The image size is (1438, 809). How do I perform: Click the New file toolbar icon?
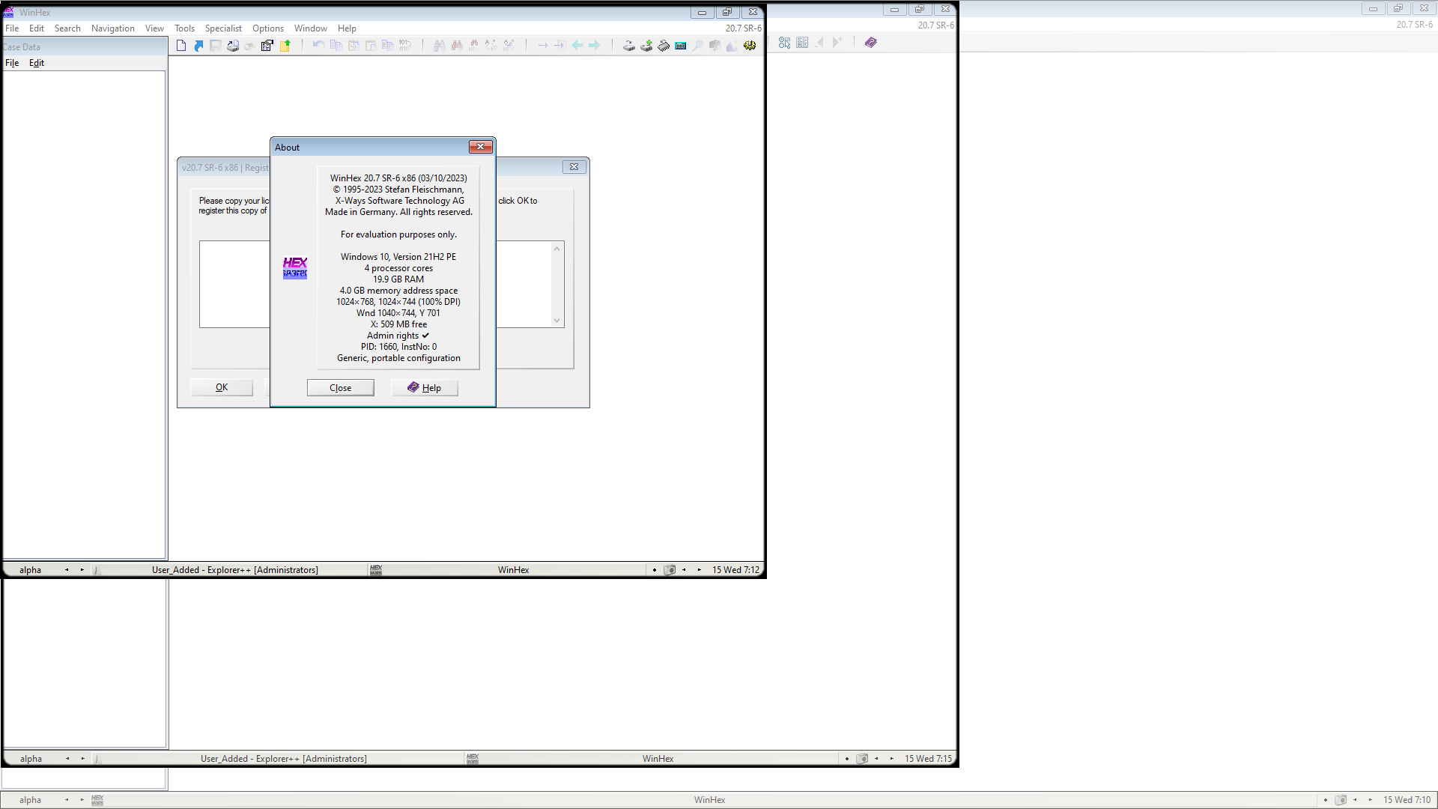(181, 46)
